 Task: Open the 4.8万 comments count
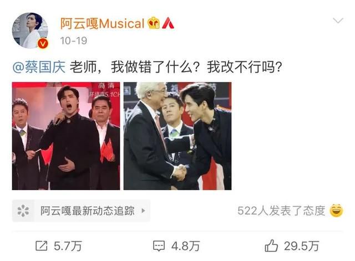click(x=185, y=246)
